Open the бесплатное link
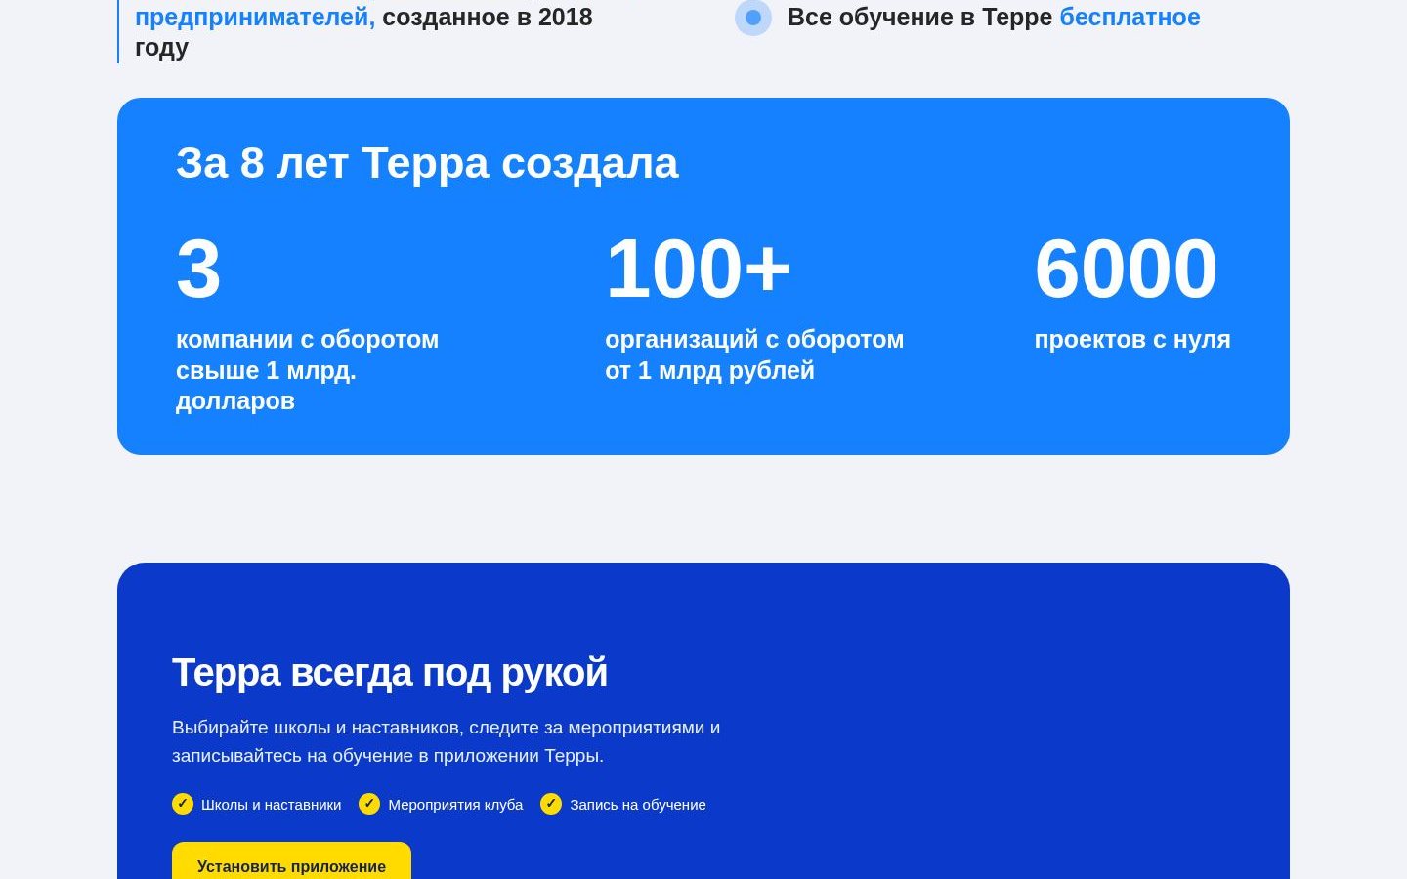The width and height of the screenshot is (1407, 879). (1130, 17)
